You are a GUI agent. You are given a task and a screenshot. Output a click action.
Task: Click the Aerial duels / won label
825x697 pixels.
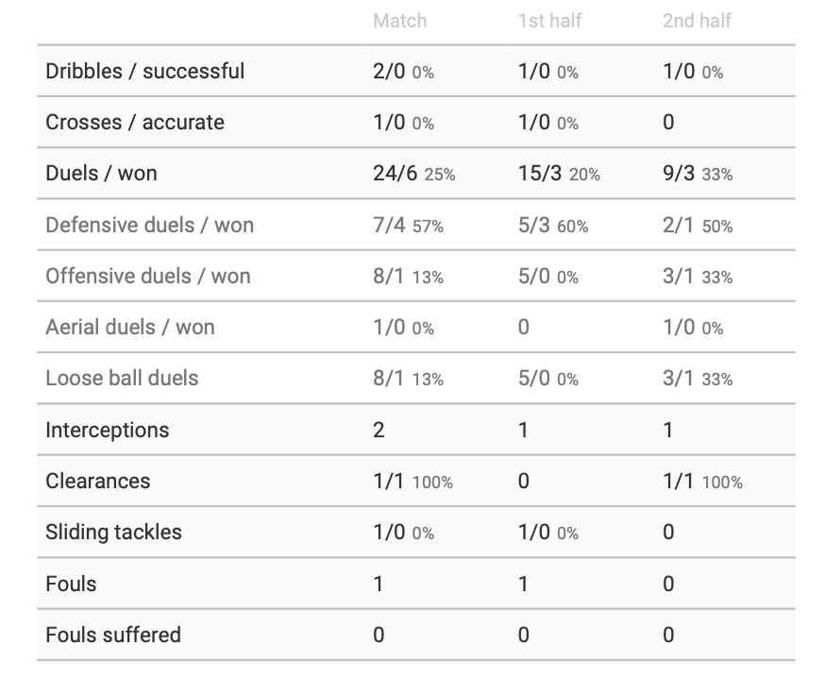[130, 327]
